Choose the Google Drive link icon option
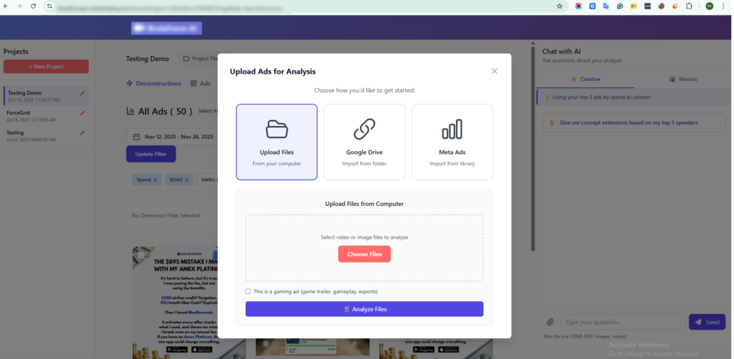This screenshot has height=359, width=734. [x=364, y=129]
